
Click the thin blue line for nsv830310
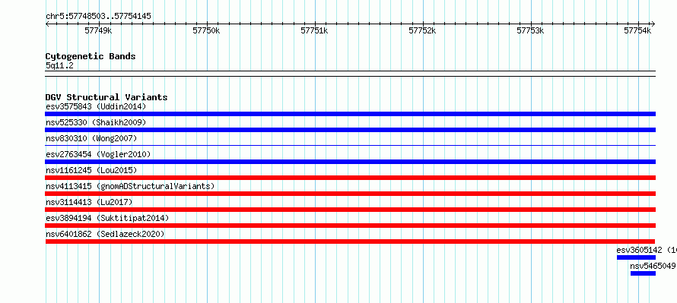(x=351, y=146)
